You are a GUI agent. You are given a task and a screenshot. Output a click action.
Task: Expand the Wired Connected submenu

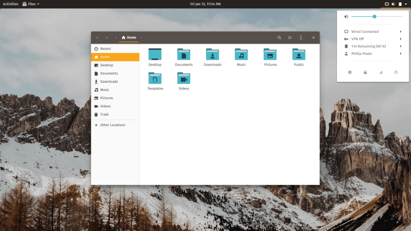[373, 31]
